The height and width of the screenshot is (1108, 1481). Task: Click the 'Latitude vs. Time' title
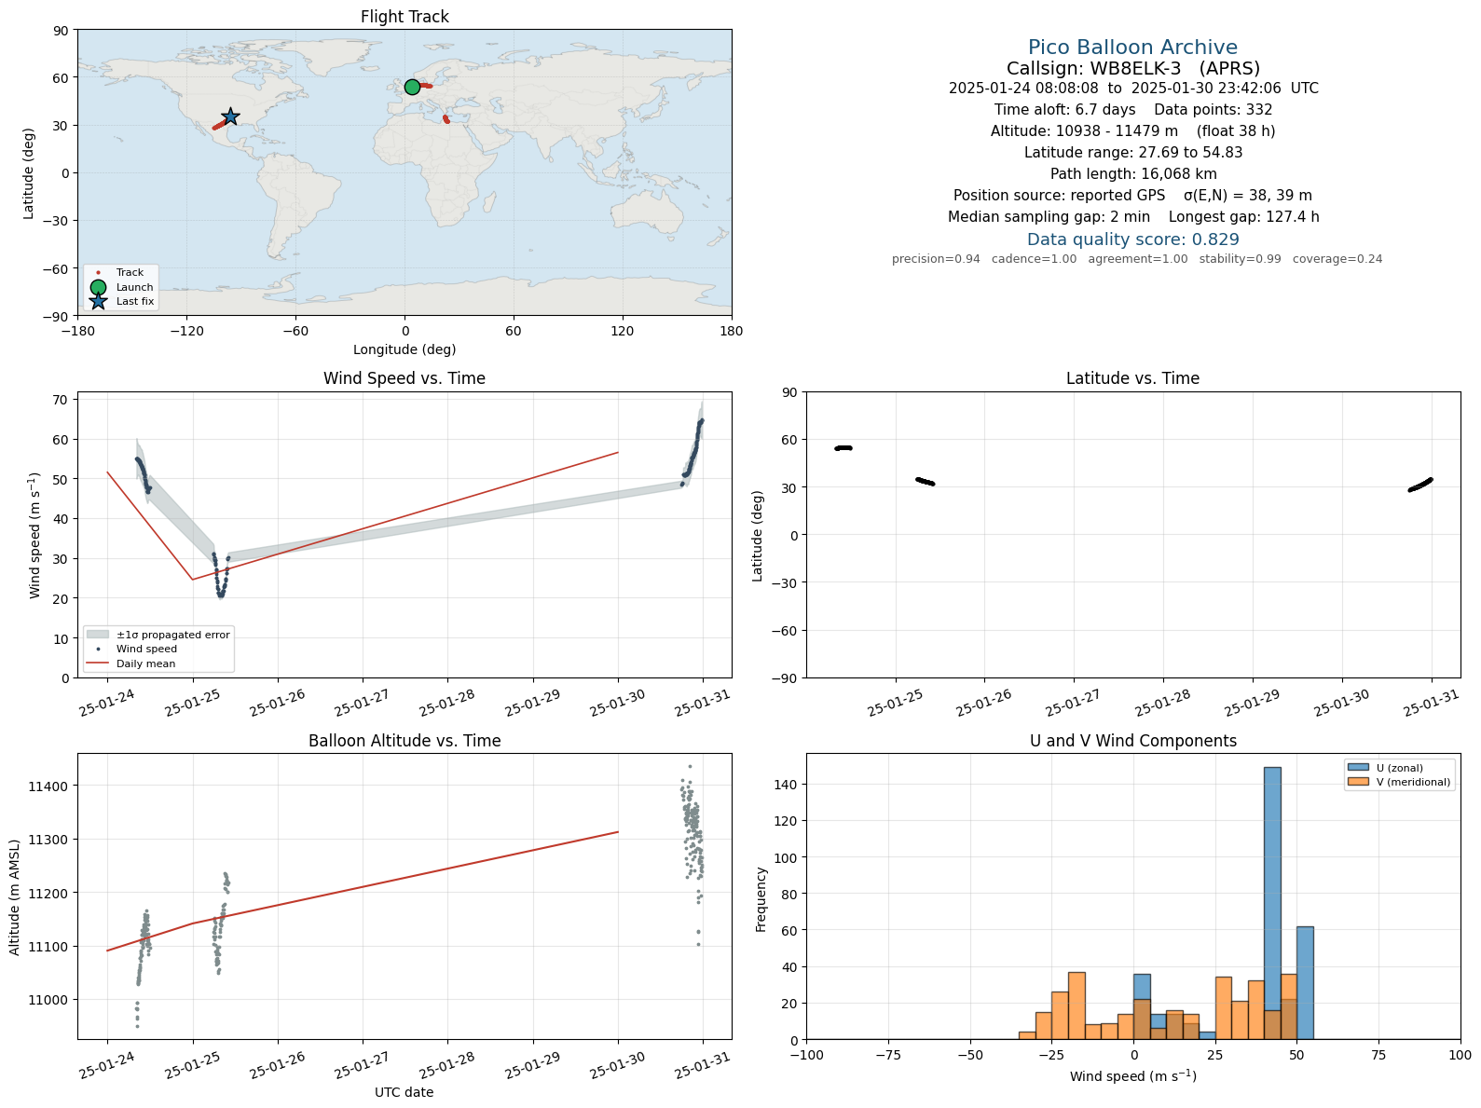(x=1132, y=378)
